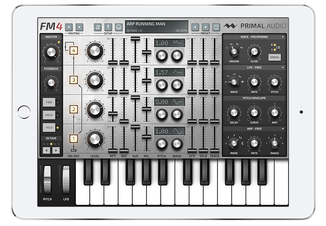
Task: Click operator 1 Track slider handle
Action: tap(214, 151)
